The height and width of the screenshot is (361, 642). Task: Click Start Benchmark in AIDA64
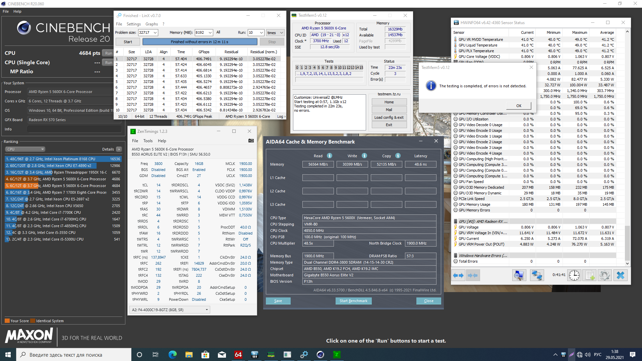coord(353,301)
